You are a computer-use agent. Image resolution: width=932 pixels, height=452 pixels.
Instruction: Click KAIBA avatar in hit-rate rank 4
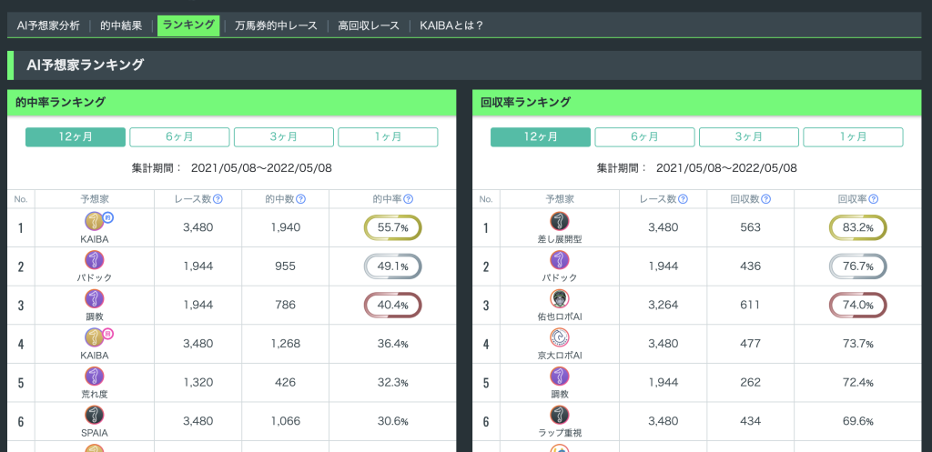coord(95,338)
